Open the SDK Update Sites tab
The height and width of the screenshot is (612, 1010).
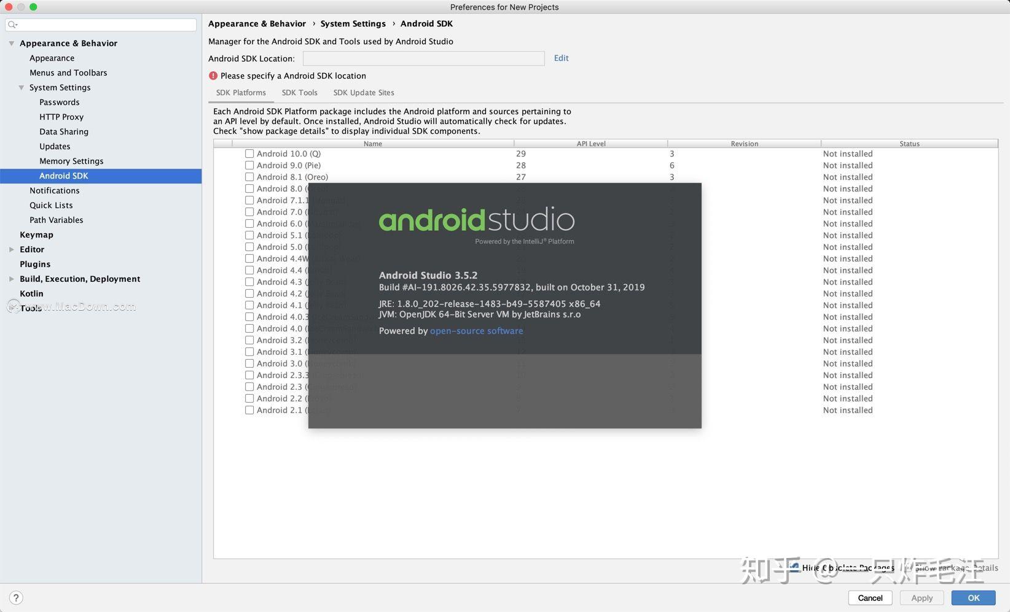coord(364,93)
